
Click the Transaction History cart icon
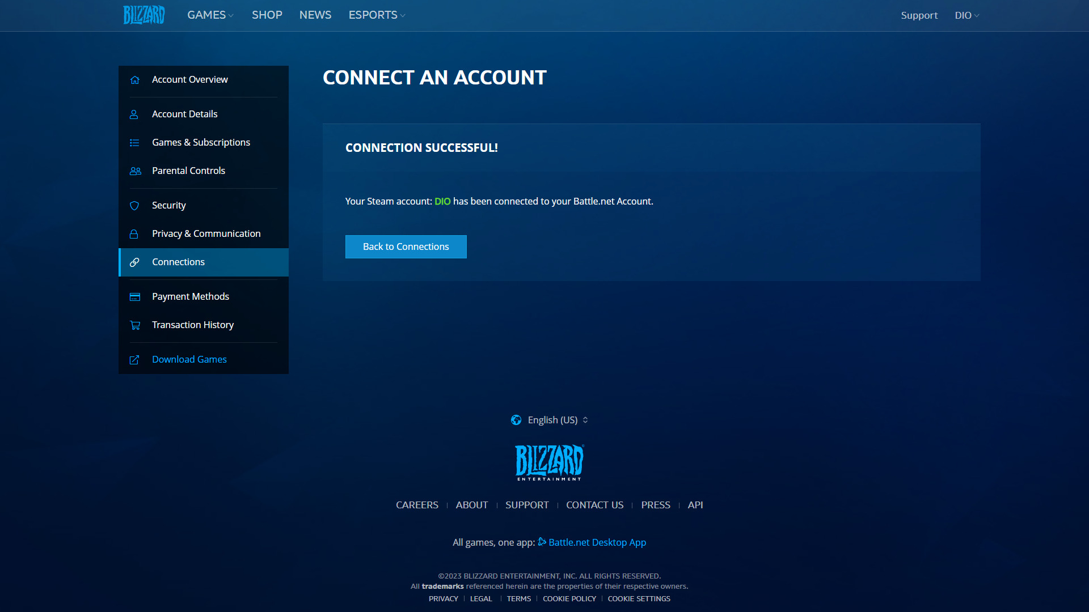(x=136, y=324)
